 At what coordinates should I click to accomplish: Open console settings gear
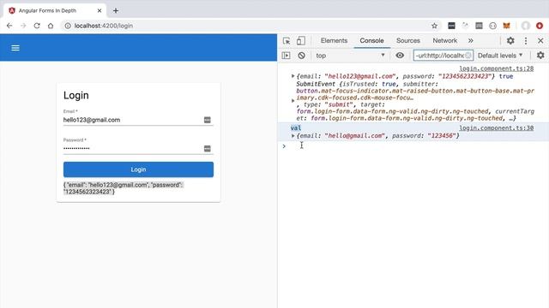540,56
